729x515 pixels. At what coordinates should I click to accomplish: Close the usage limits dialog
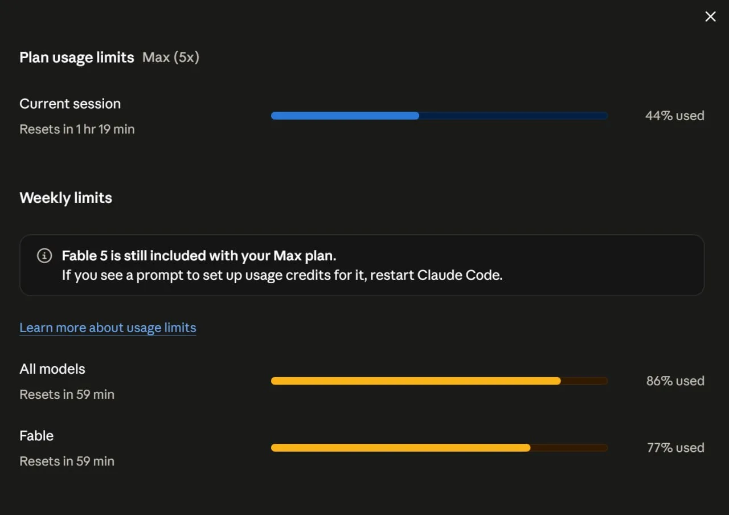tap(710, 17)
